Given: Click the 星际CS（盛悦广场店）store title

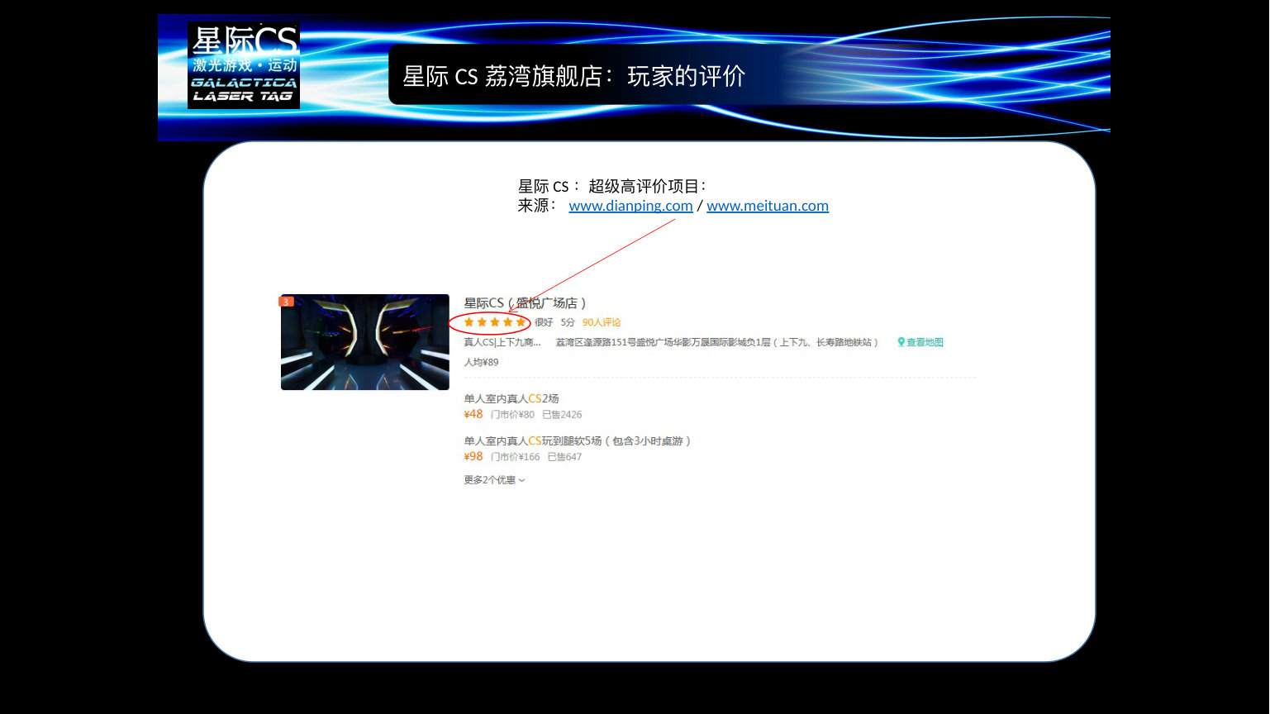Looking at the screenshot, I should (x=525, y=303).
